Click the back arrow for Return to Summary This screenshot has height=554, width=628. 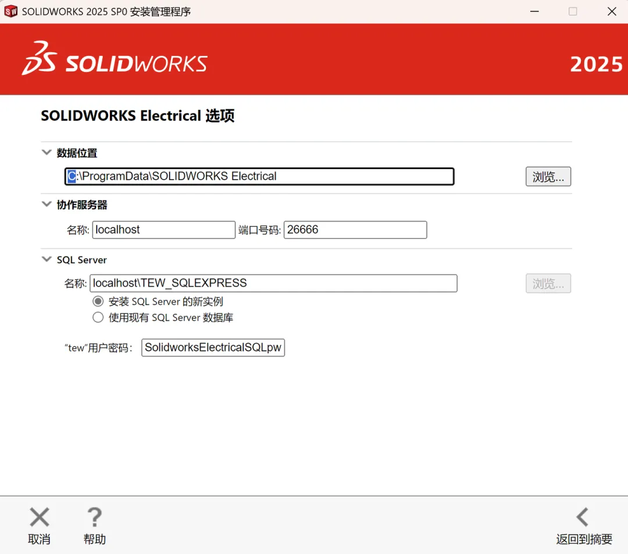coord(583,517)
